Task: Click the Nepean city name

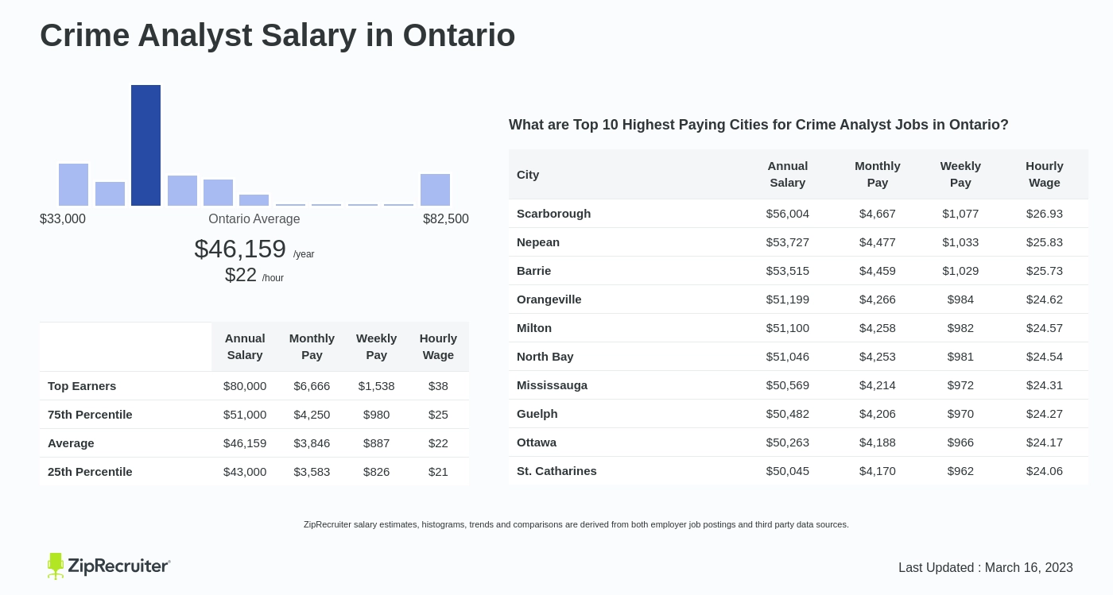Action: 538,241
